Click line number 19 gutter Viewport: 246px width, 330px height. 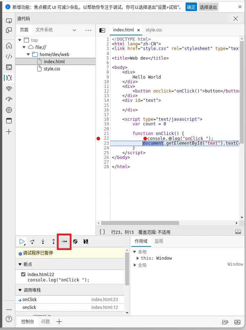107,124
